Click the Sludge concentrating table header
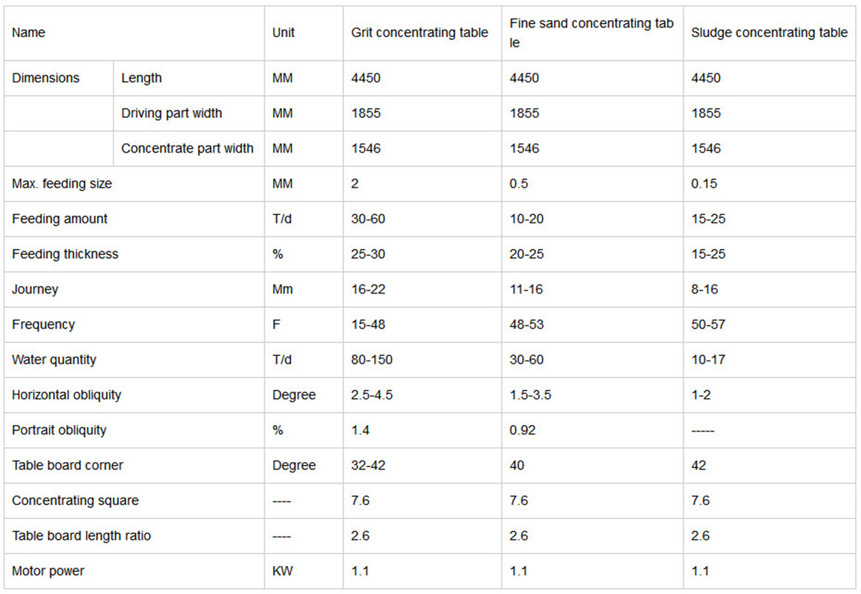 point(769,33)
